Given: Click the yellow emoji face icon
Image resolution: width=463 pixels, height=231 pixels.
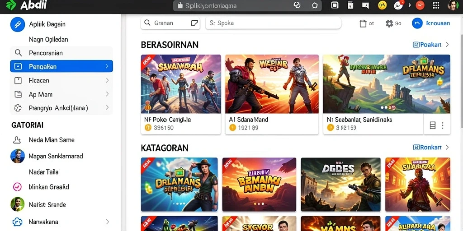Looking at the screenshot, I should pos(382,5).
